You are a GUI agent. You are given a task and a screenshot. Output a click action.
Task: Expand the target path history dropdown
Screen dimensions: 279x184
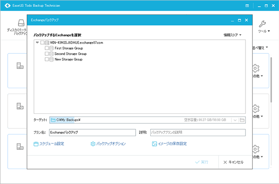[x=235, y=120]
